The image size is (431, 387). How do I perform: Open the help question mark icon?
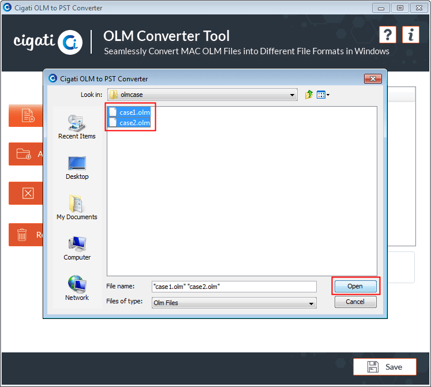tap(388, 35)
